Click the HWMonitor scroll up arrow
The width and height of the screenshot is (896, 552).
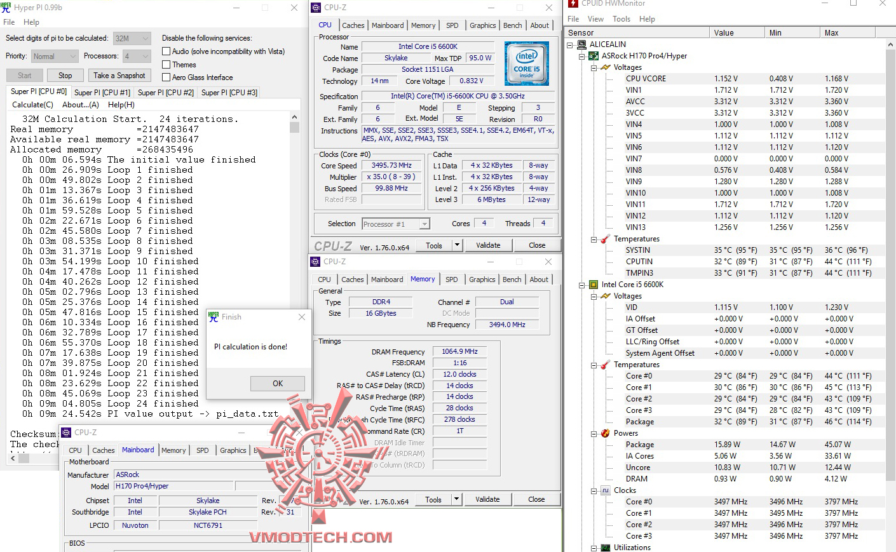click(890, 44)
